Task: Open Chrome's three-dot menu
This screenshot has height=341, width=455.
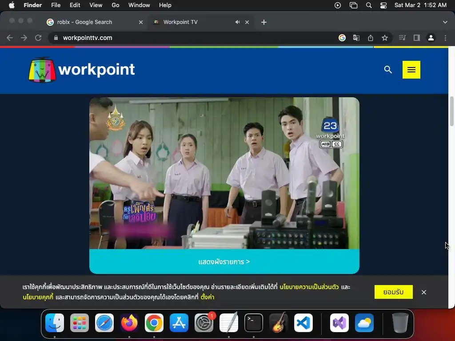Action: 445,38
